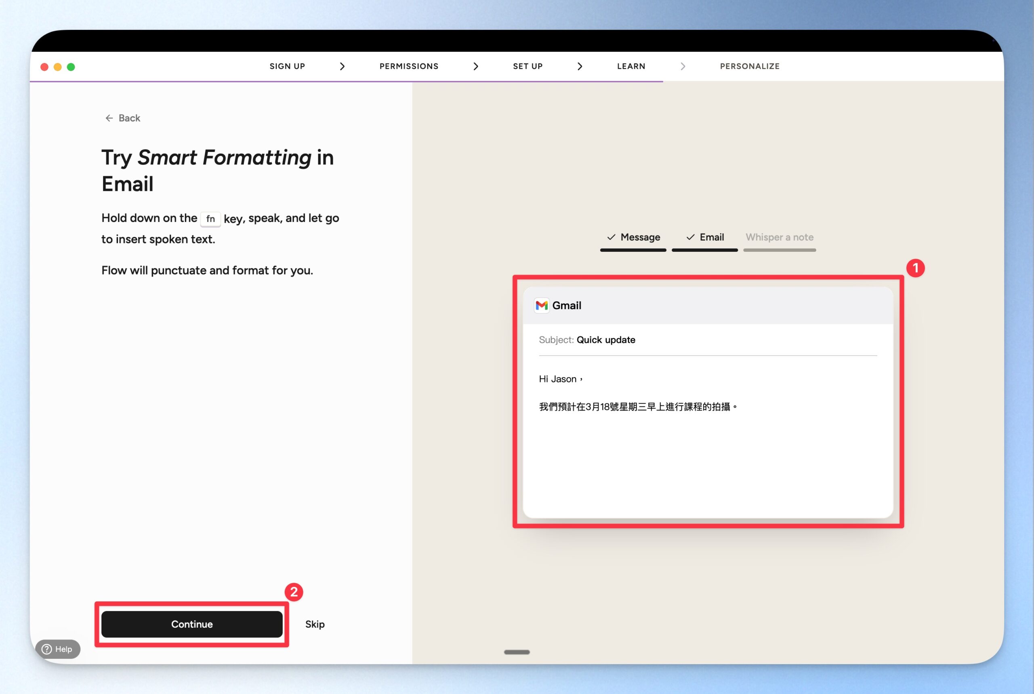Click the yellow minimize window dot
1034x694 pixels.
(x=57, y=67)
